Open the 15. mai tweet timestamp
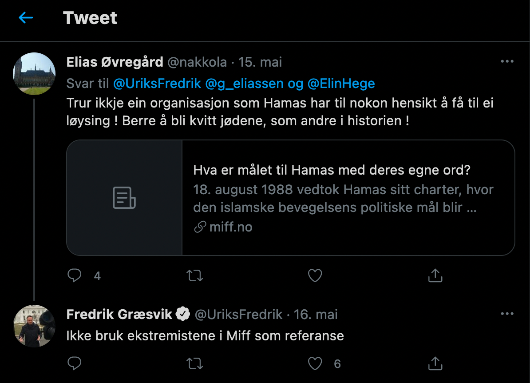The image size is (530, 383). pos(260,62)
